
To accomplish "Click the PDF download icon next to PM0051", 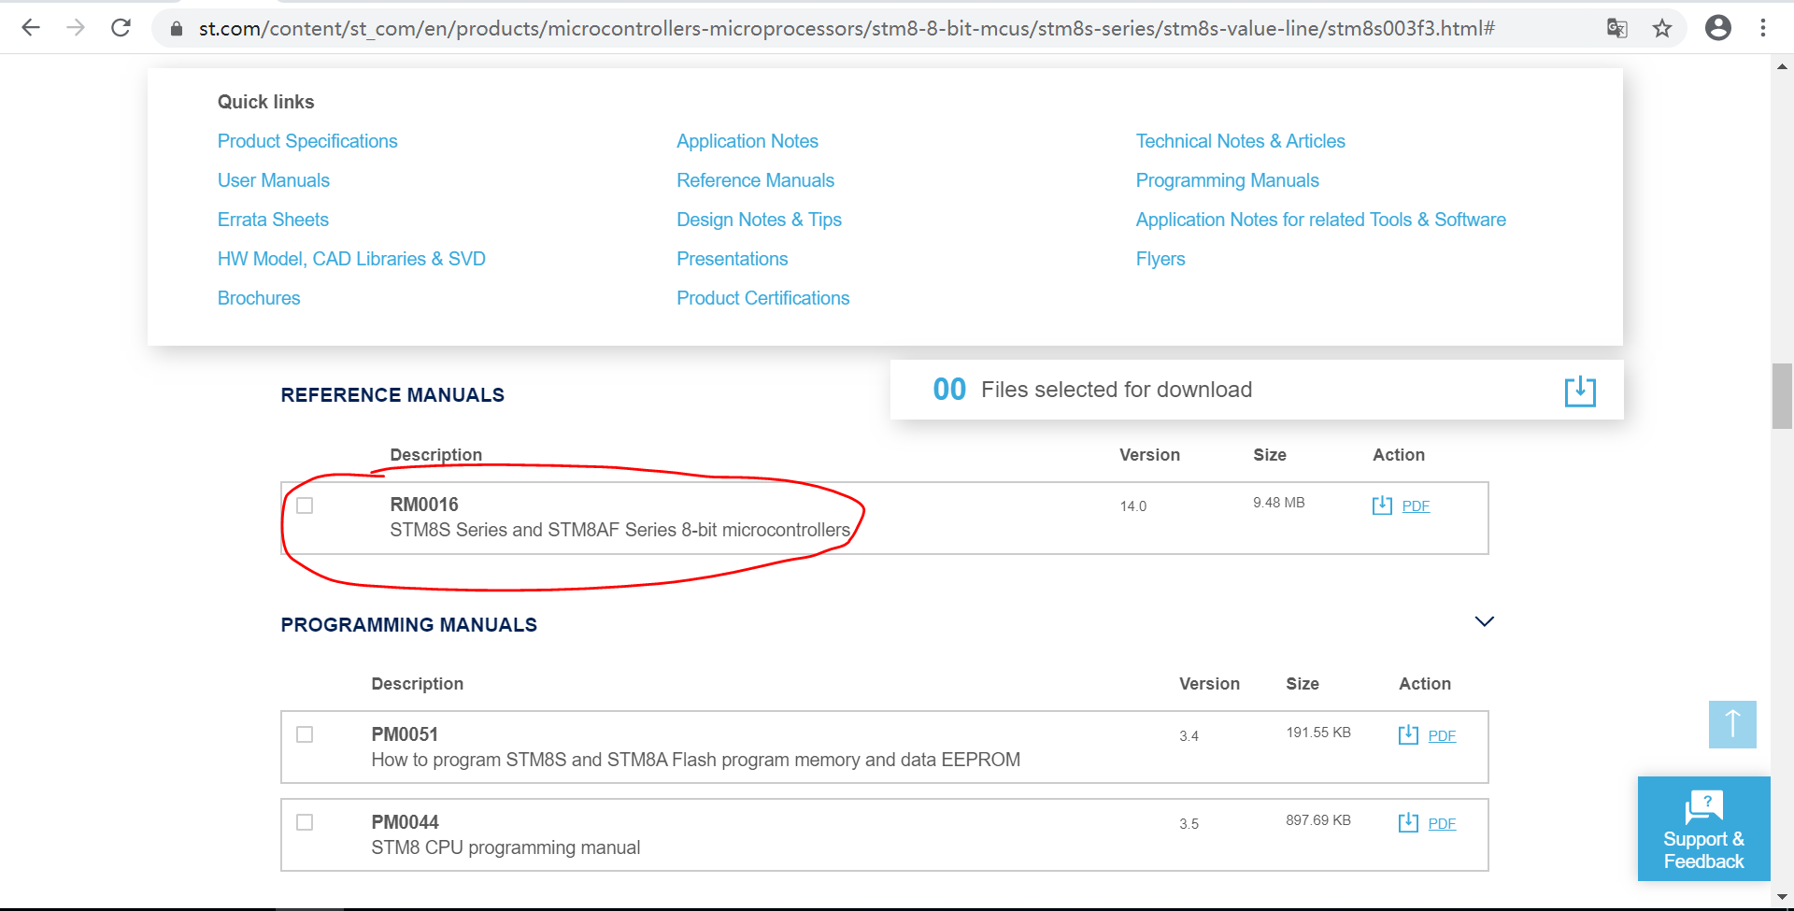I will coord(1410,734).
